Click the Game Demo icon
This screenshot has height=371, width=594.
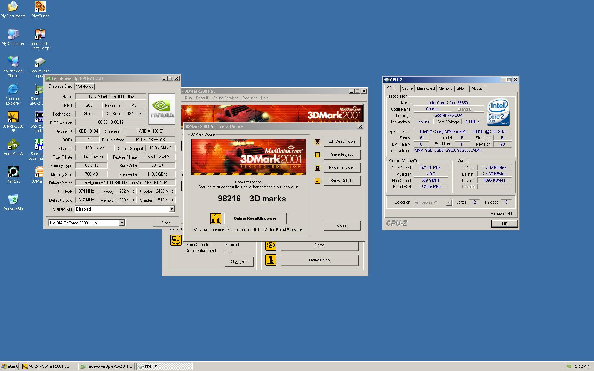click(x=271, y=260)
